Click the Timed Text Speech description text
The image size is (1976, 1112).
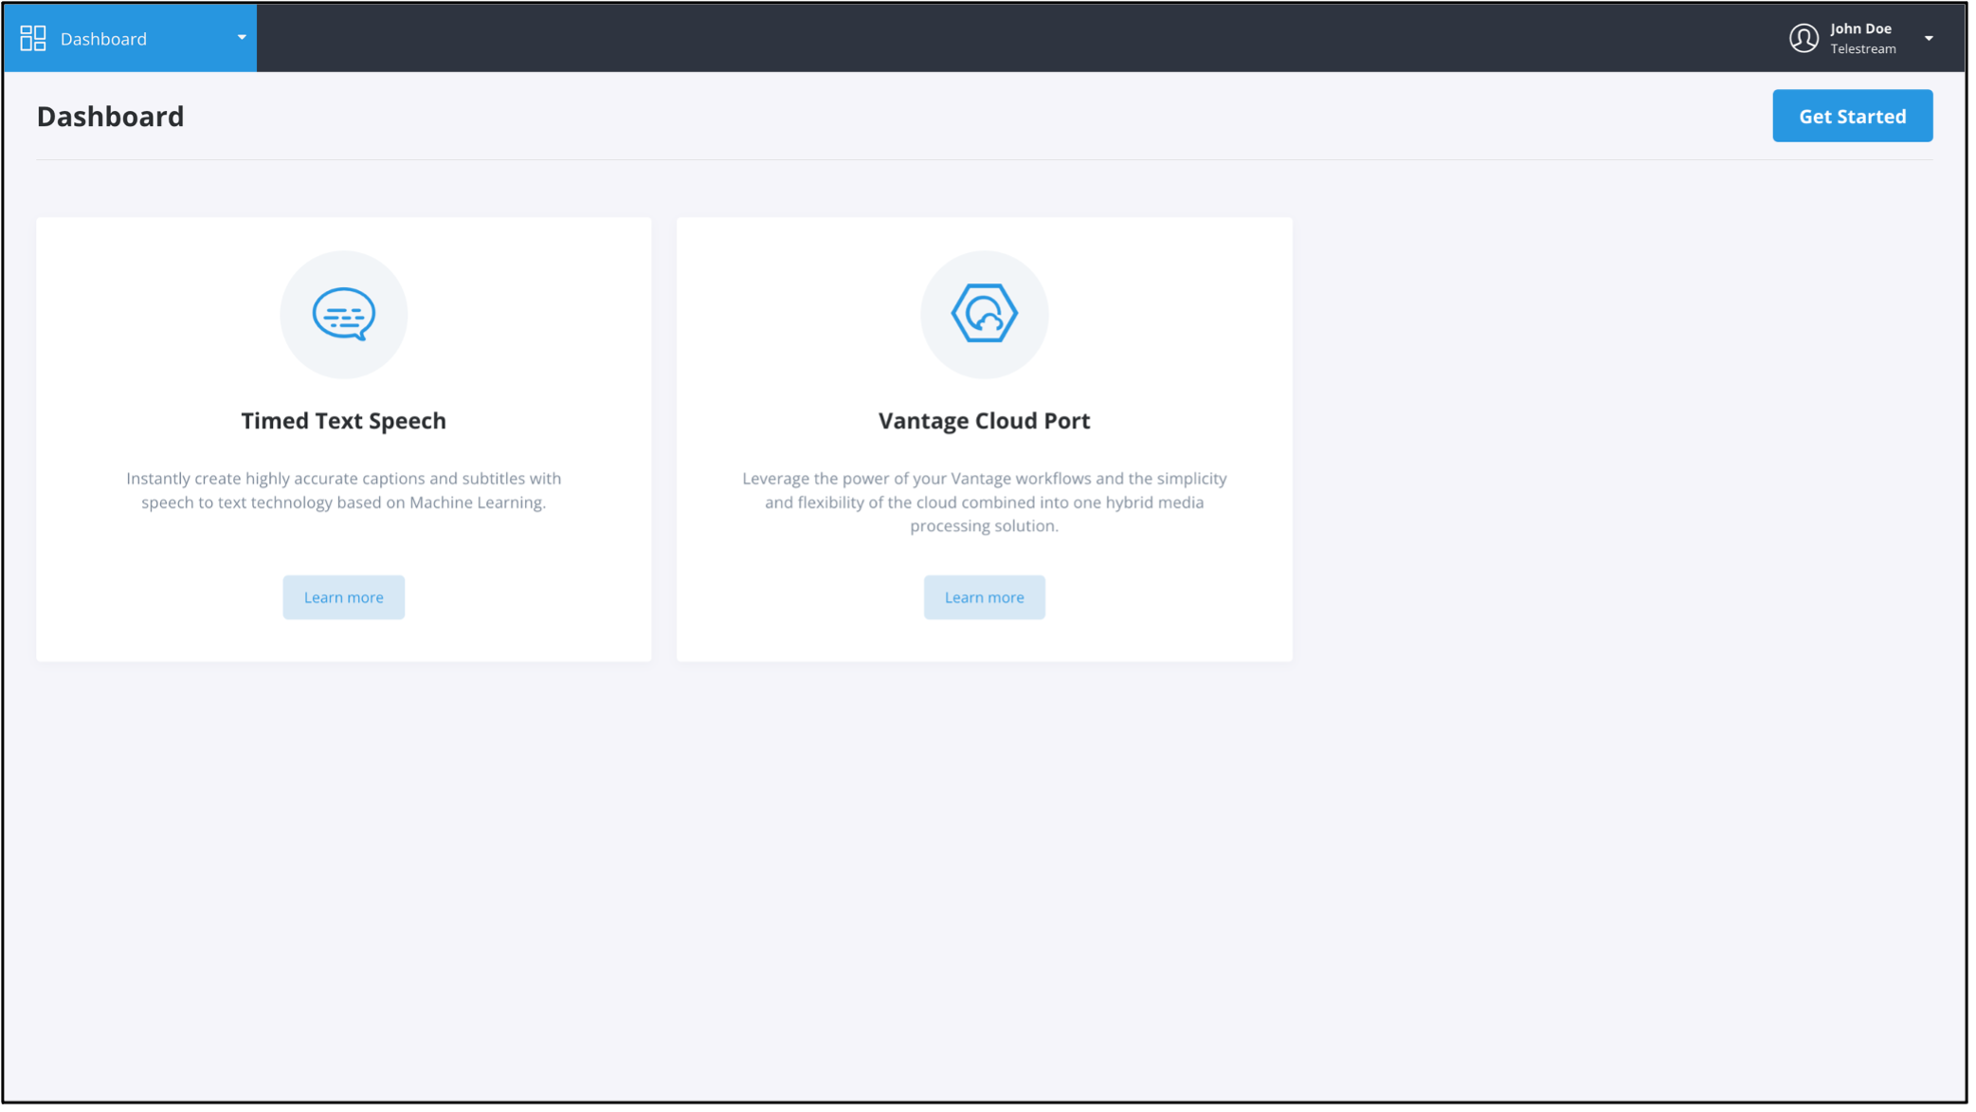click(x=343, y=490)
